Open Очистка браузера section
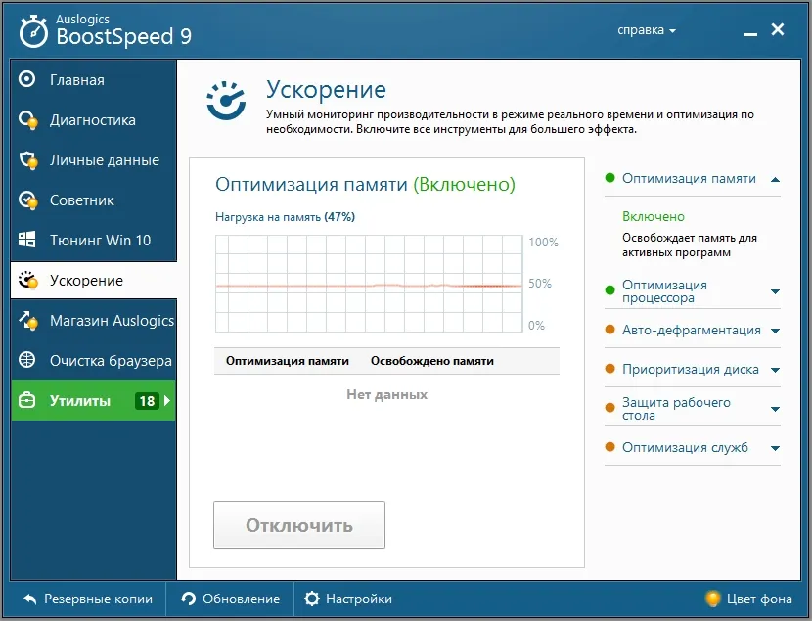Screen dimensions: 812x621 [94, 360]
